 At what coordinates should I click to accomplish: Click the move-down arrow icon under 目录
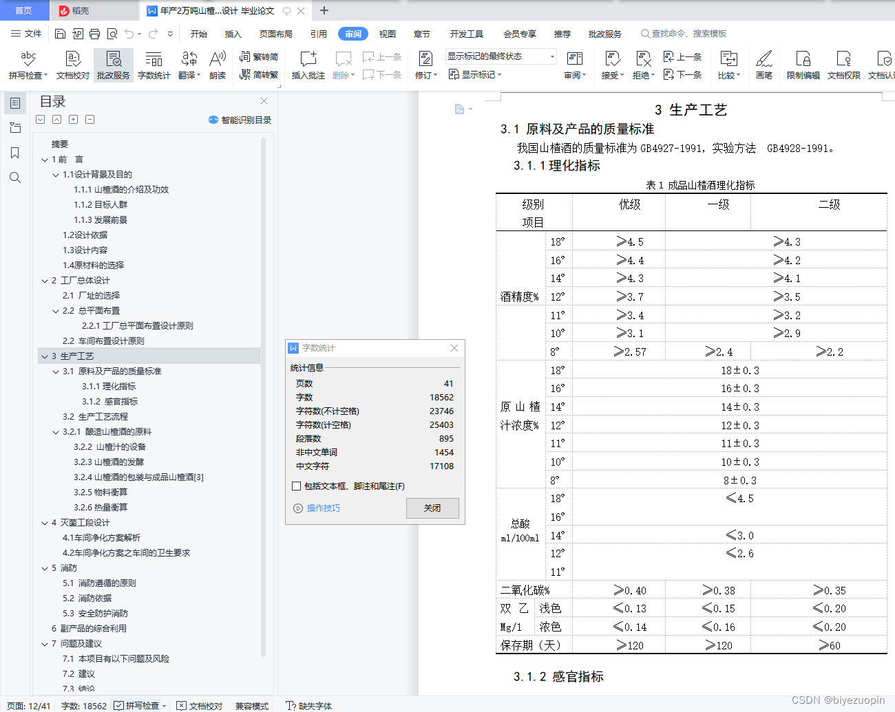40,119
